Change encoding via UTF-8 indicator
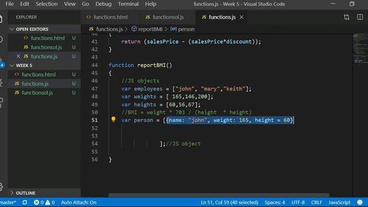Image resolution: width=368 pixels, height=207 pixels. [x=298, y=202]
